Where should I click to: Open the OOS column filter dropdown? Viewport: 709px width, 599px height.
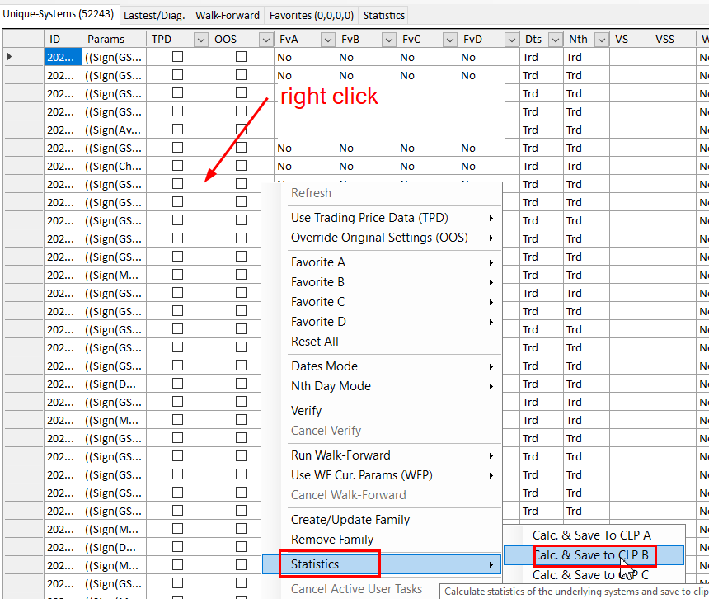tap(265, 39)
